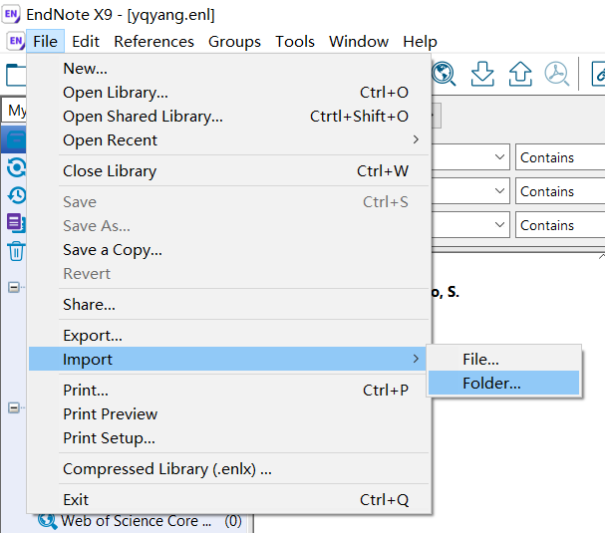Image resolution: width=605 pixels, height=533 pixels.
Task: Click the Web of Science magnifier icon
Action: click(48, 521)
